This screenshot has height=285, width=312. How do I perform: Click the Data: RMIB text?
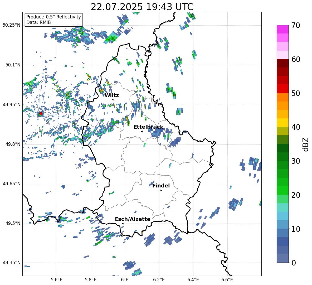coord(38,22)
